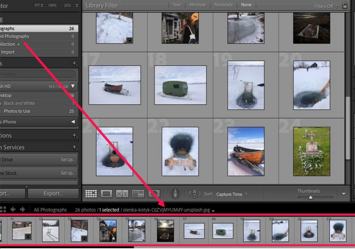Go forward with filmstrip right arrow

pyautogui.click(x=22, y=209)
